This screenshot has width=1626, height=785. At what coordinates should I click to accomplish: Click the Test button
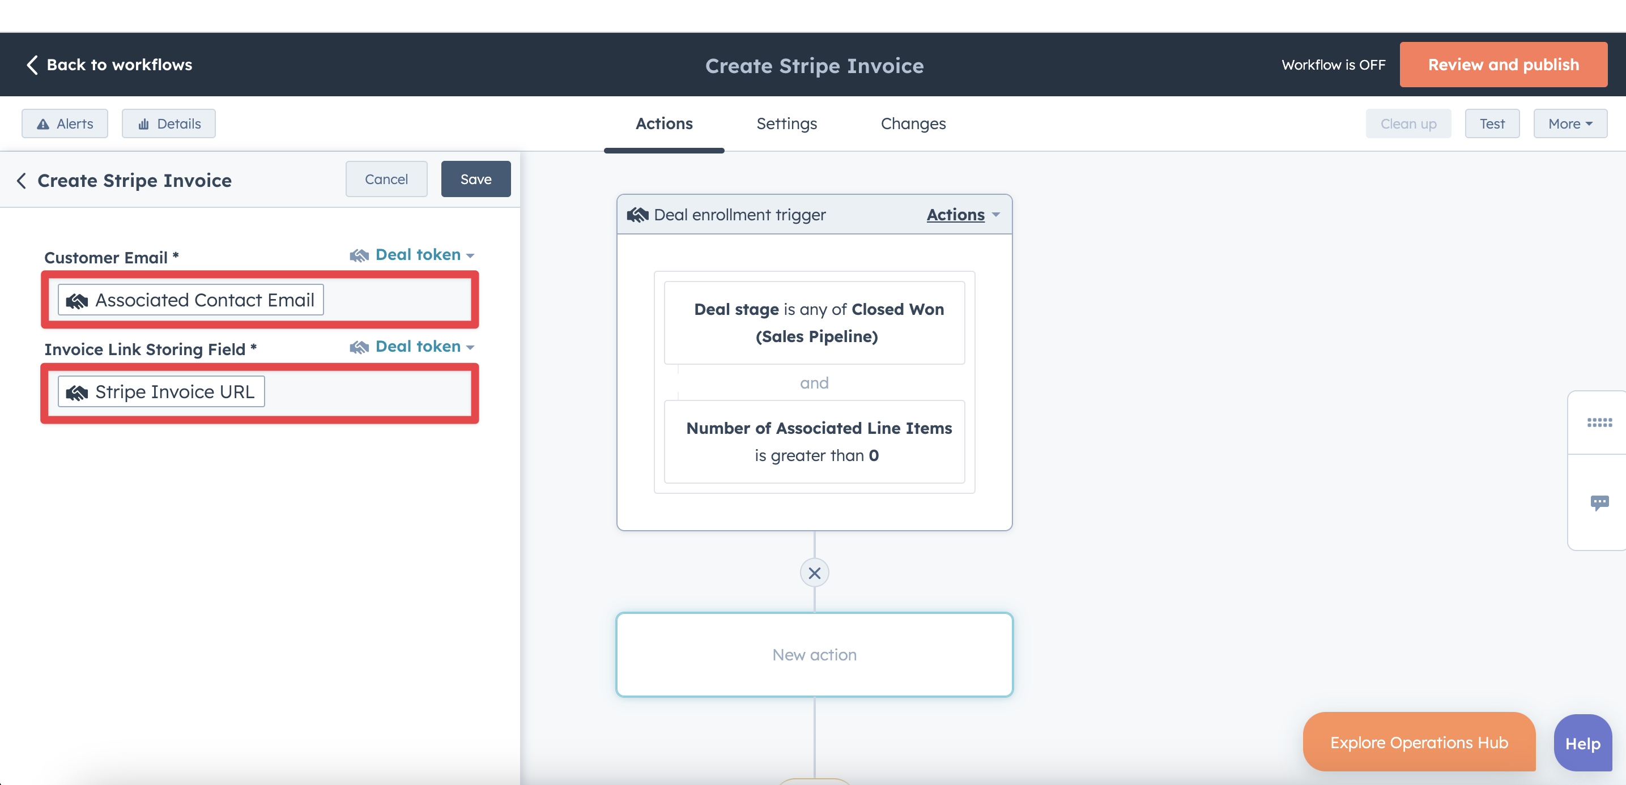pos(1492,123)
